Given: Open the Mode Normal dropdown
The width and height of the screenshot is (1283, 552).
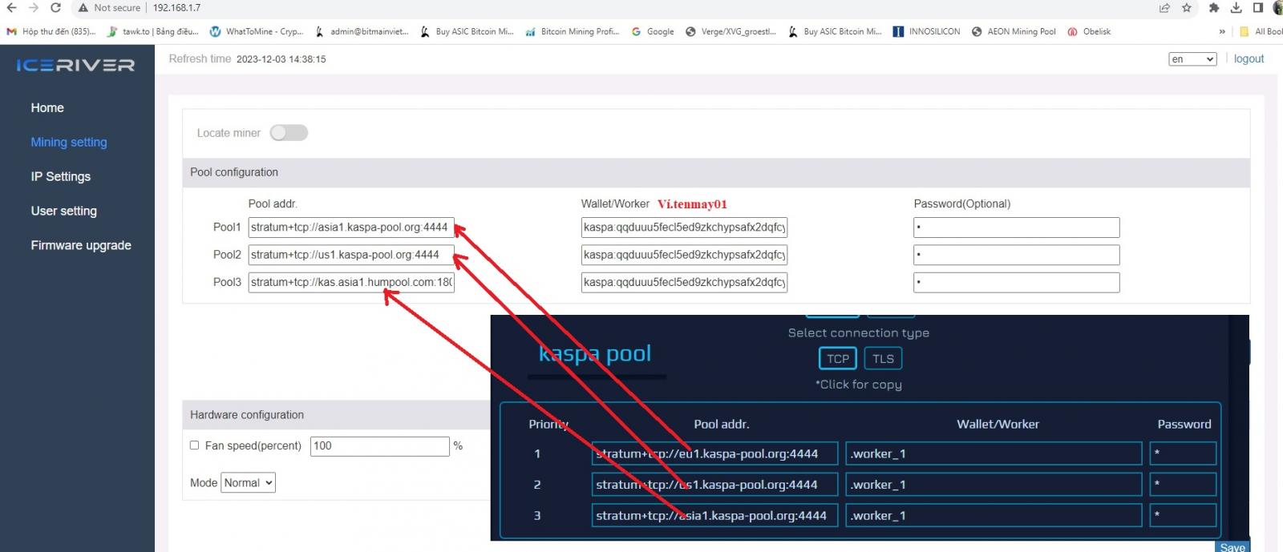Looking at the screenshot, I should click(x=248, y=482).
